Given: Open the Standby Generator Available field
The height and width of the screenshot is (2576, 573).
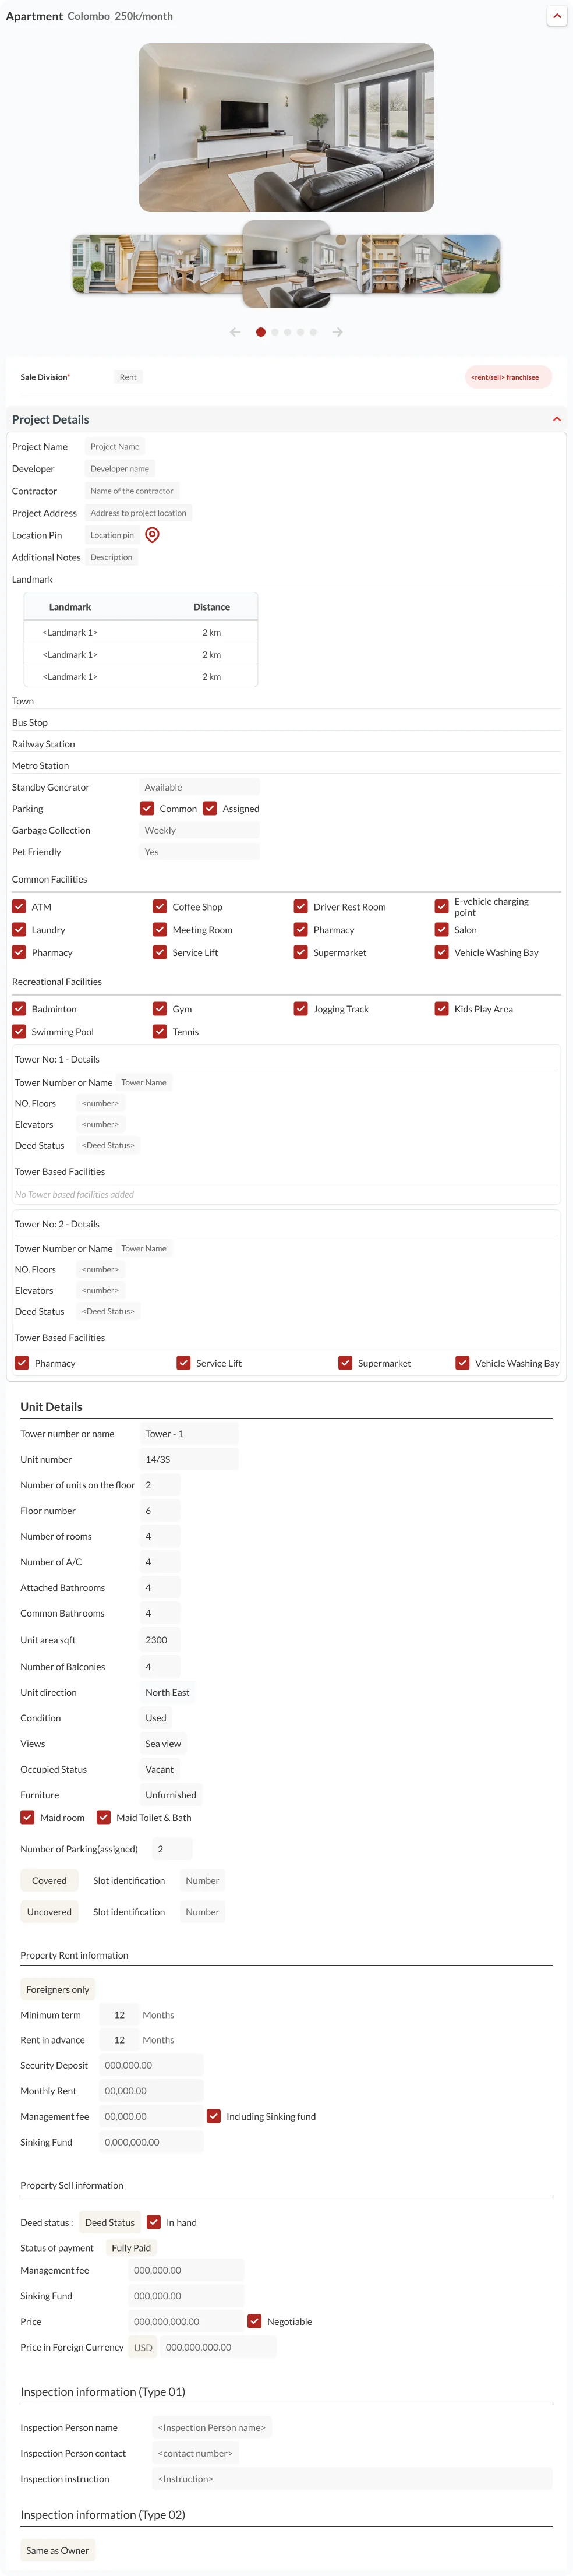Looking at the screenshot, I should point(199,787).
